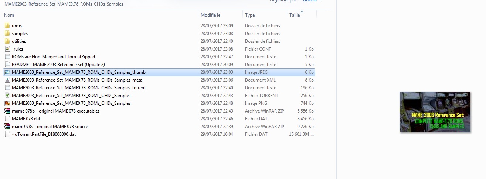Click the '28/07/2017 23:09' date of roms
The image size is (486, 179).
click(x=217, y=26)
